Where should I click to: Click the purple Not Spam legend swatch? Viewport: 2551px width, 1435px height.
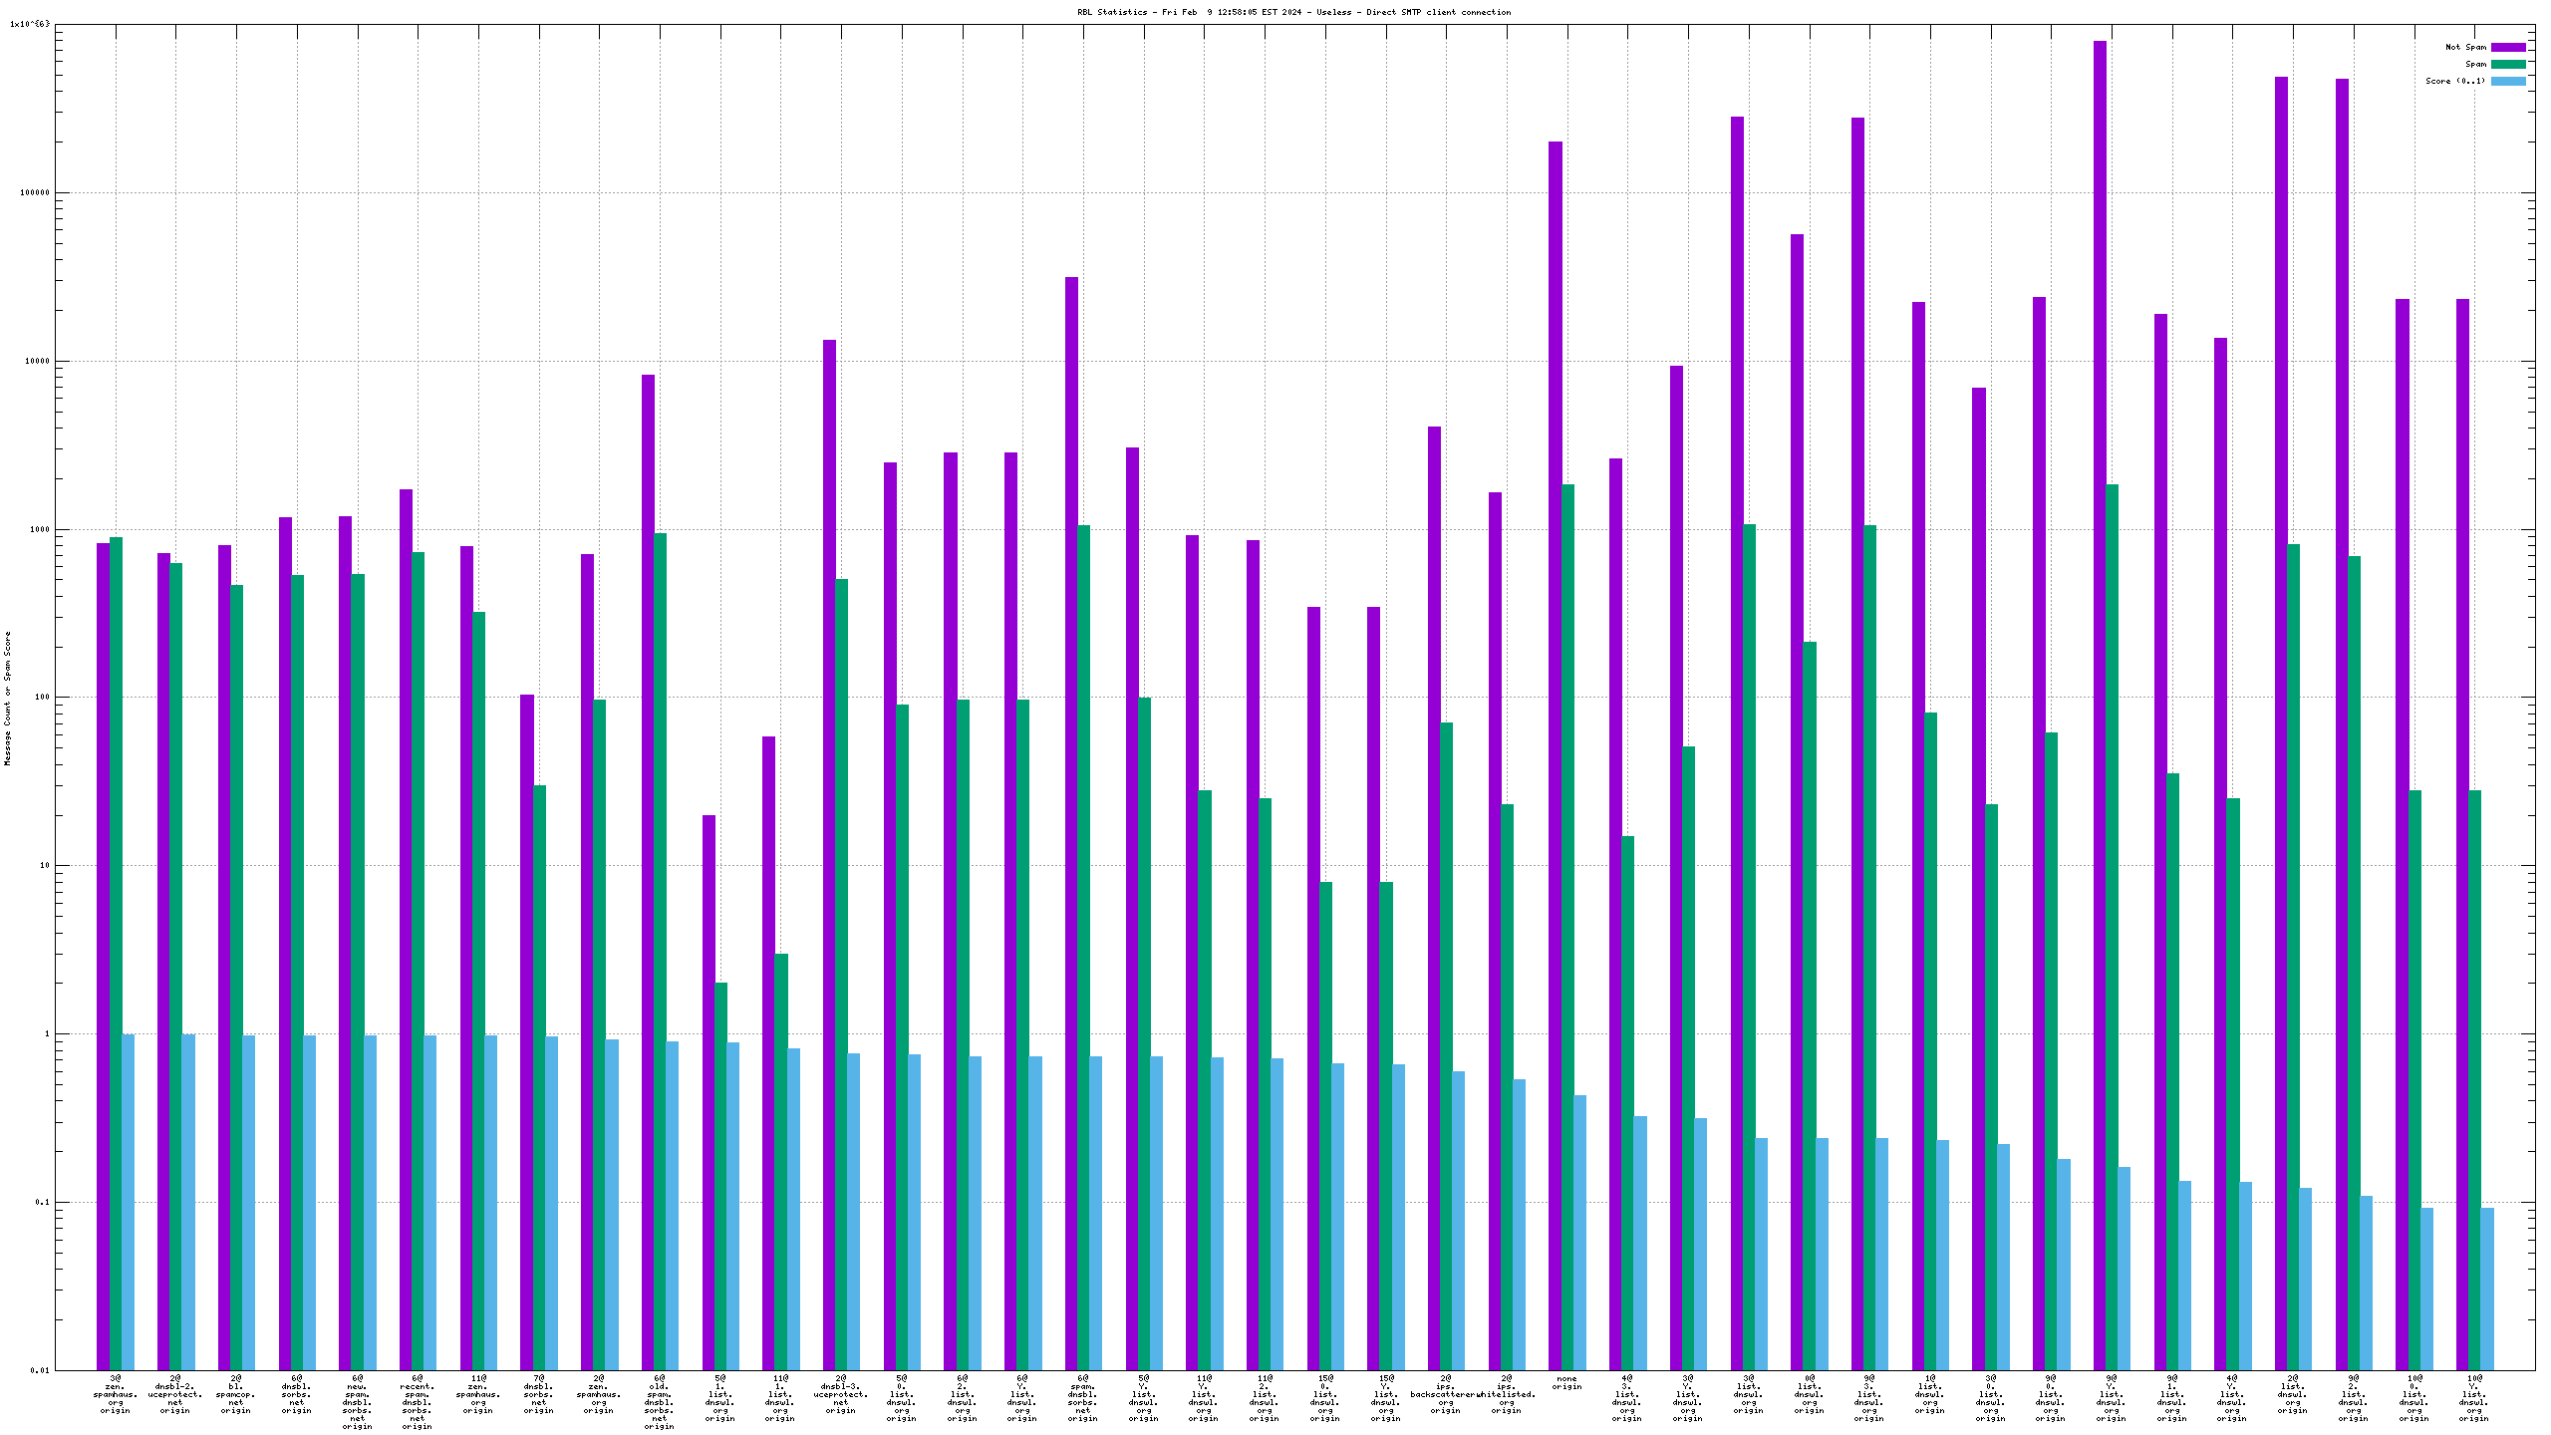tap(2508, 47)
